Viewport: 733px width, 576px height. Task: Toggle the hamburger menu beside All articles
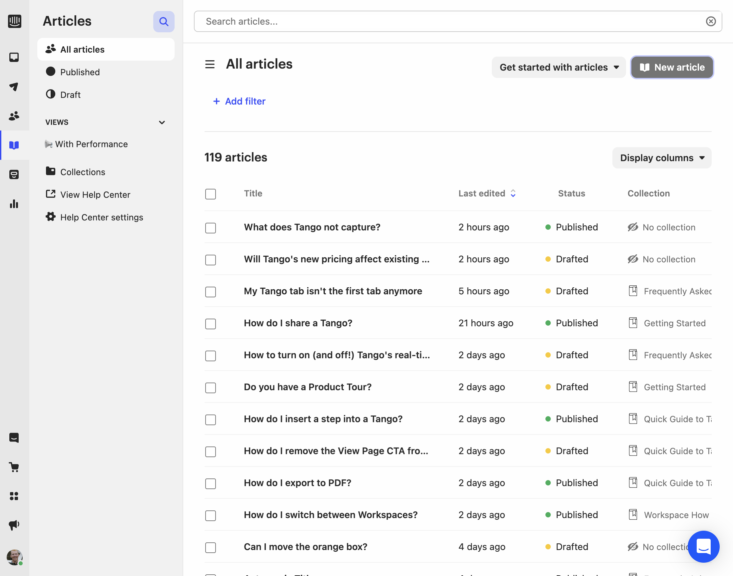(210, 64)
